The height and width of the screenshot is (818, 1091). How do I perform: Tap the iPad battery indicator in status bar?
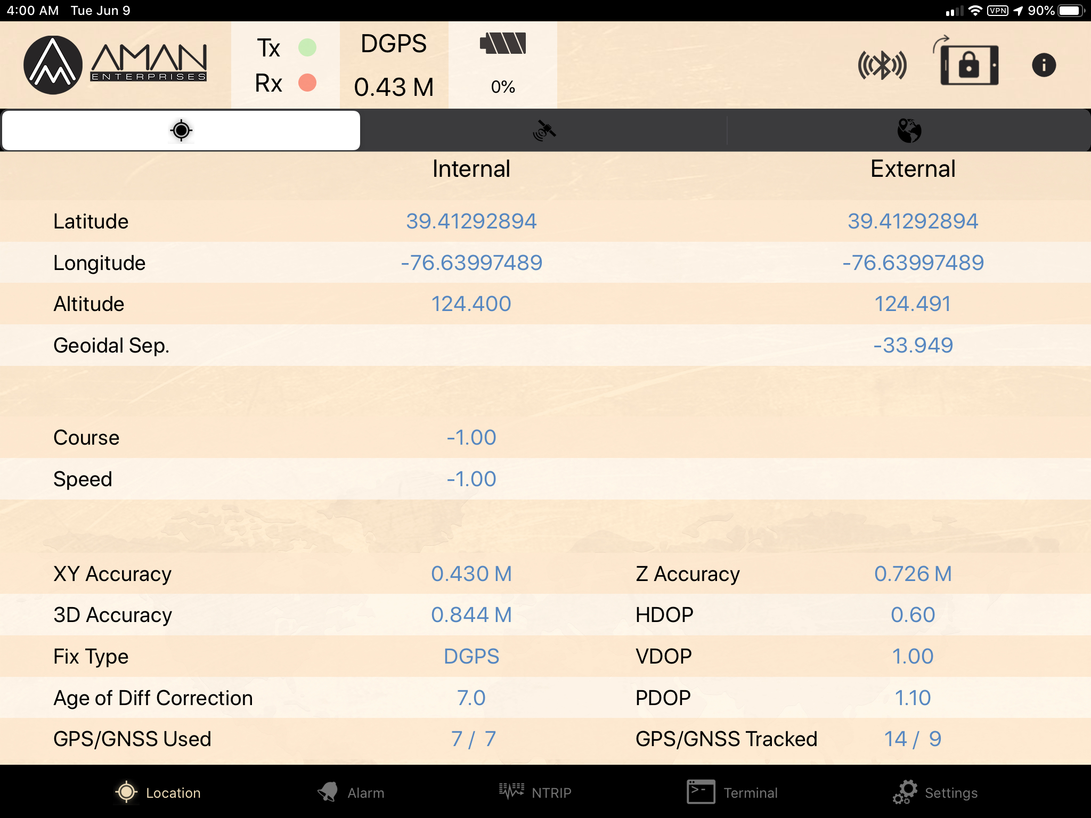pyautogui.click(x=1071, y=11)
